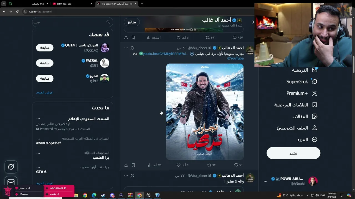Viewport: 355px width, 199px height.
Task: Click the X logo beside Premium+
Action: tap(315, 93)
